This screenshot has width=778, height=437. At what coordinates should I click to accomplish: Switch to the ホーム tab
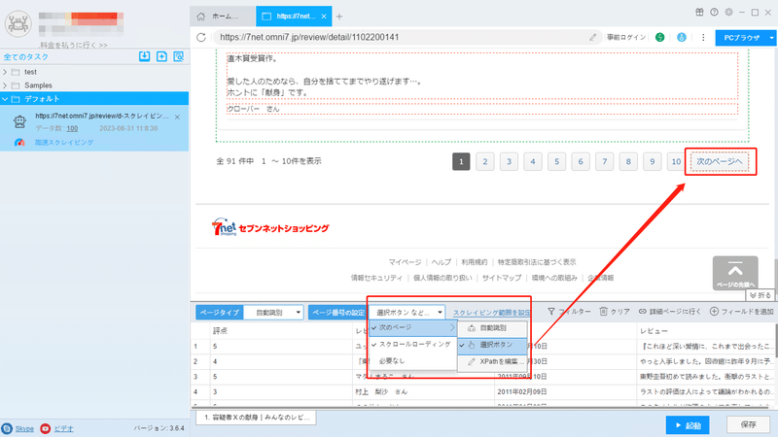click(x=223, y=17)
